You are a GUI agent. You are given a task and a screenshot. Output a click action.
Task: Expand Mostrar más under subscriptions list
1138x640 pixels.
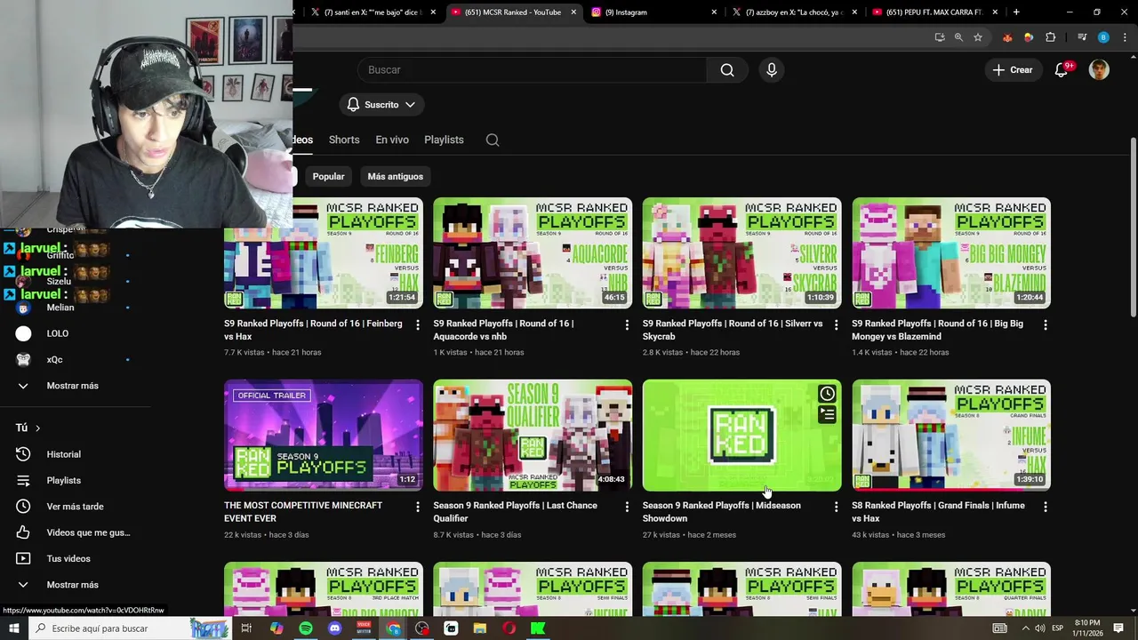pyautogui.click(x=73, y=386)
